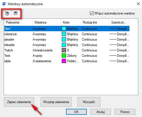The width and height of the screenshot is (142, 117).
Task: Toggle Włącz automatyczne warstwy checkbox
Action: [92, 13]
